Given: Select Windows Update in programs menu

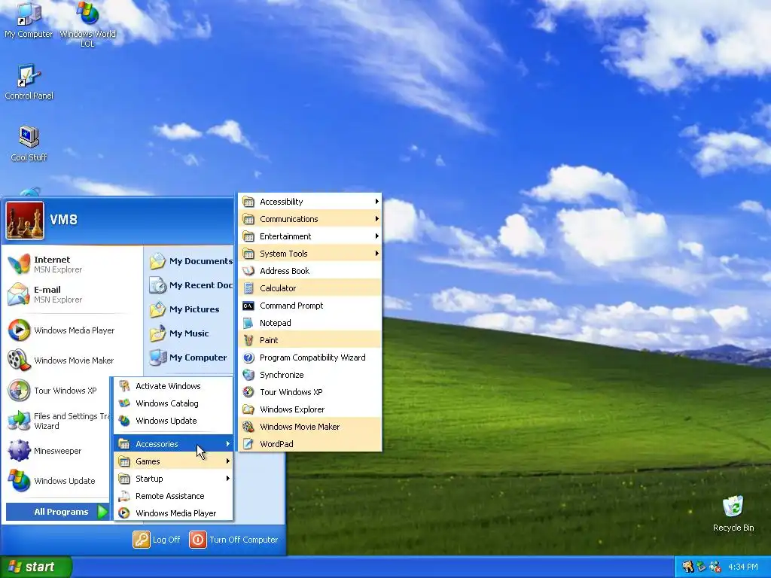Looking at the screenshot, I should point(173,421).
